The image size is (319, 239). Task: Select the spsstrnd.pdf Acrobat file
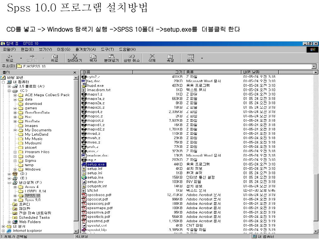point(98,221)
